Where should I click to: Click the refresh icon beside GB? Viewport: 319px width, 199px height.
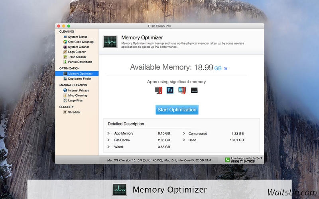point(225,68)
